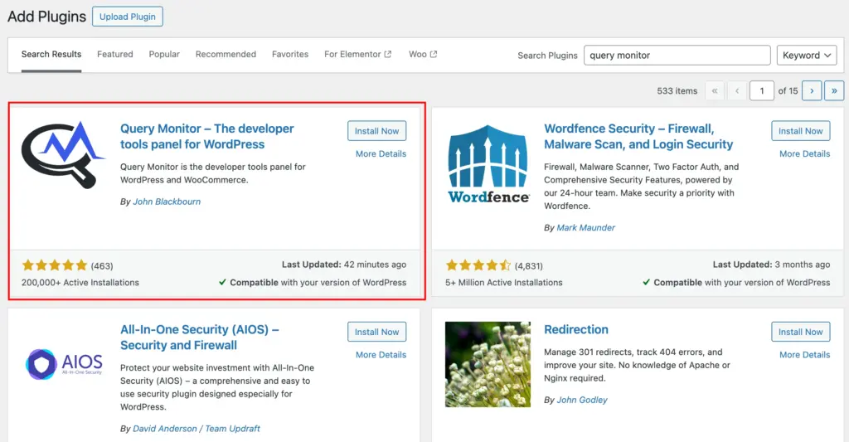849x442 pixels.
Task: Click the Query Monitor plugin logo
Action: [x=63, y=155]
